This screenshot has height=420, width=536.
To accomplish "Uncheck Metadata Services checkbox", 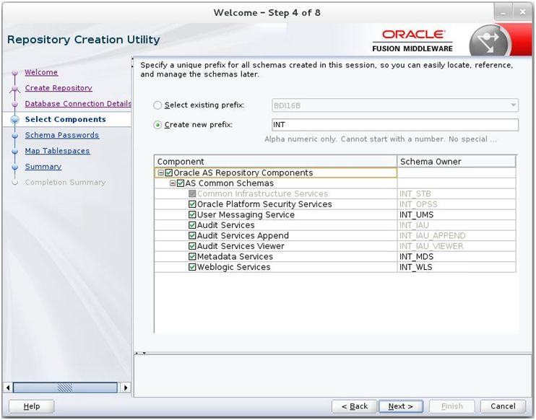I will coord(192,257).
